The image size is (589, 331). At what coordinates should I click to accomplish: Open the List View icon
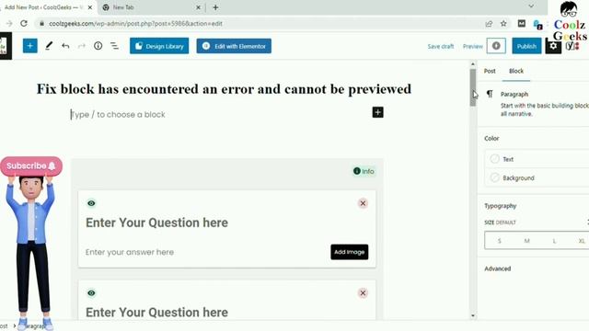point(114,46)
